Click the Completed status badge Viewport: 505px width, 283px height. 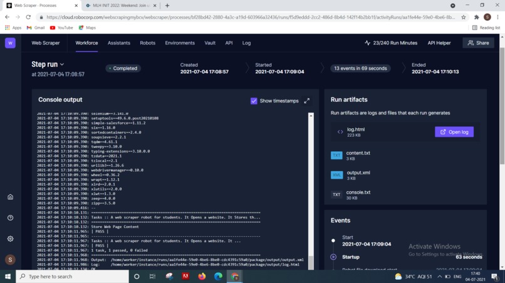tap(123, 69)
